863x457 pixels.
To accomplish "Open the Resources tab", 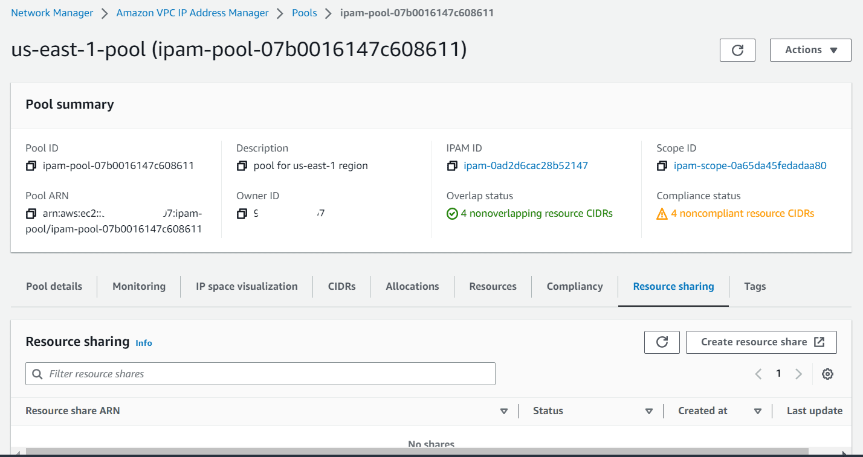I will pyautogui.click(x=493, y=287).
